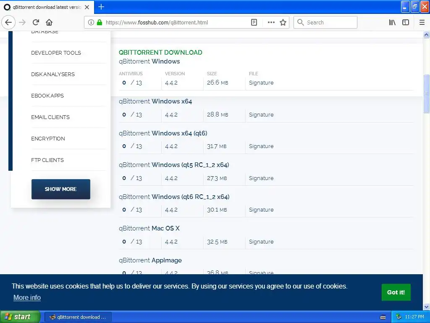This screenshot has width=430, height=323.
Task: Click the page scrollbar up arrow
Action: tap(426, 34)
